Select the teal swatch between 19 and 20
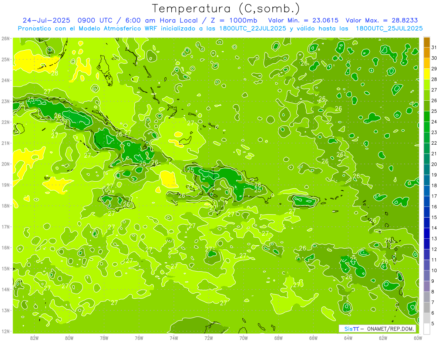This screenshot has height=343, width=444. pyautogui.click(x=427, y=169)
